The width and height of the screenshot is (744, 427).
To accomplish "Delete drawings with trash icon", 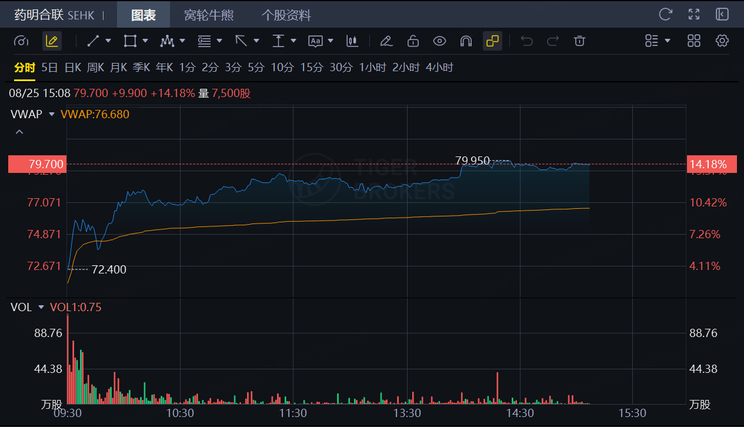I will pos(579,41).
